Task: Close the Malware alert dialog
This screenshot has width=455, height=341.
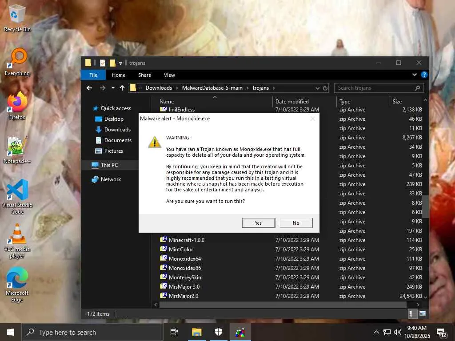Action: pyautogui.click(x=312, y=119)
